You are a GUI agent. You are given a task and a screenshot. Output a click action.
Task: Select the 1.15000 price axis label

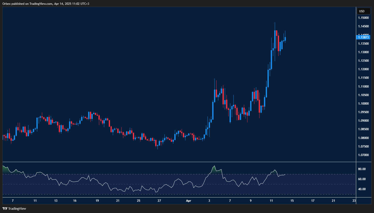point(363,18)
